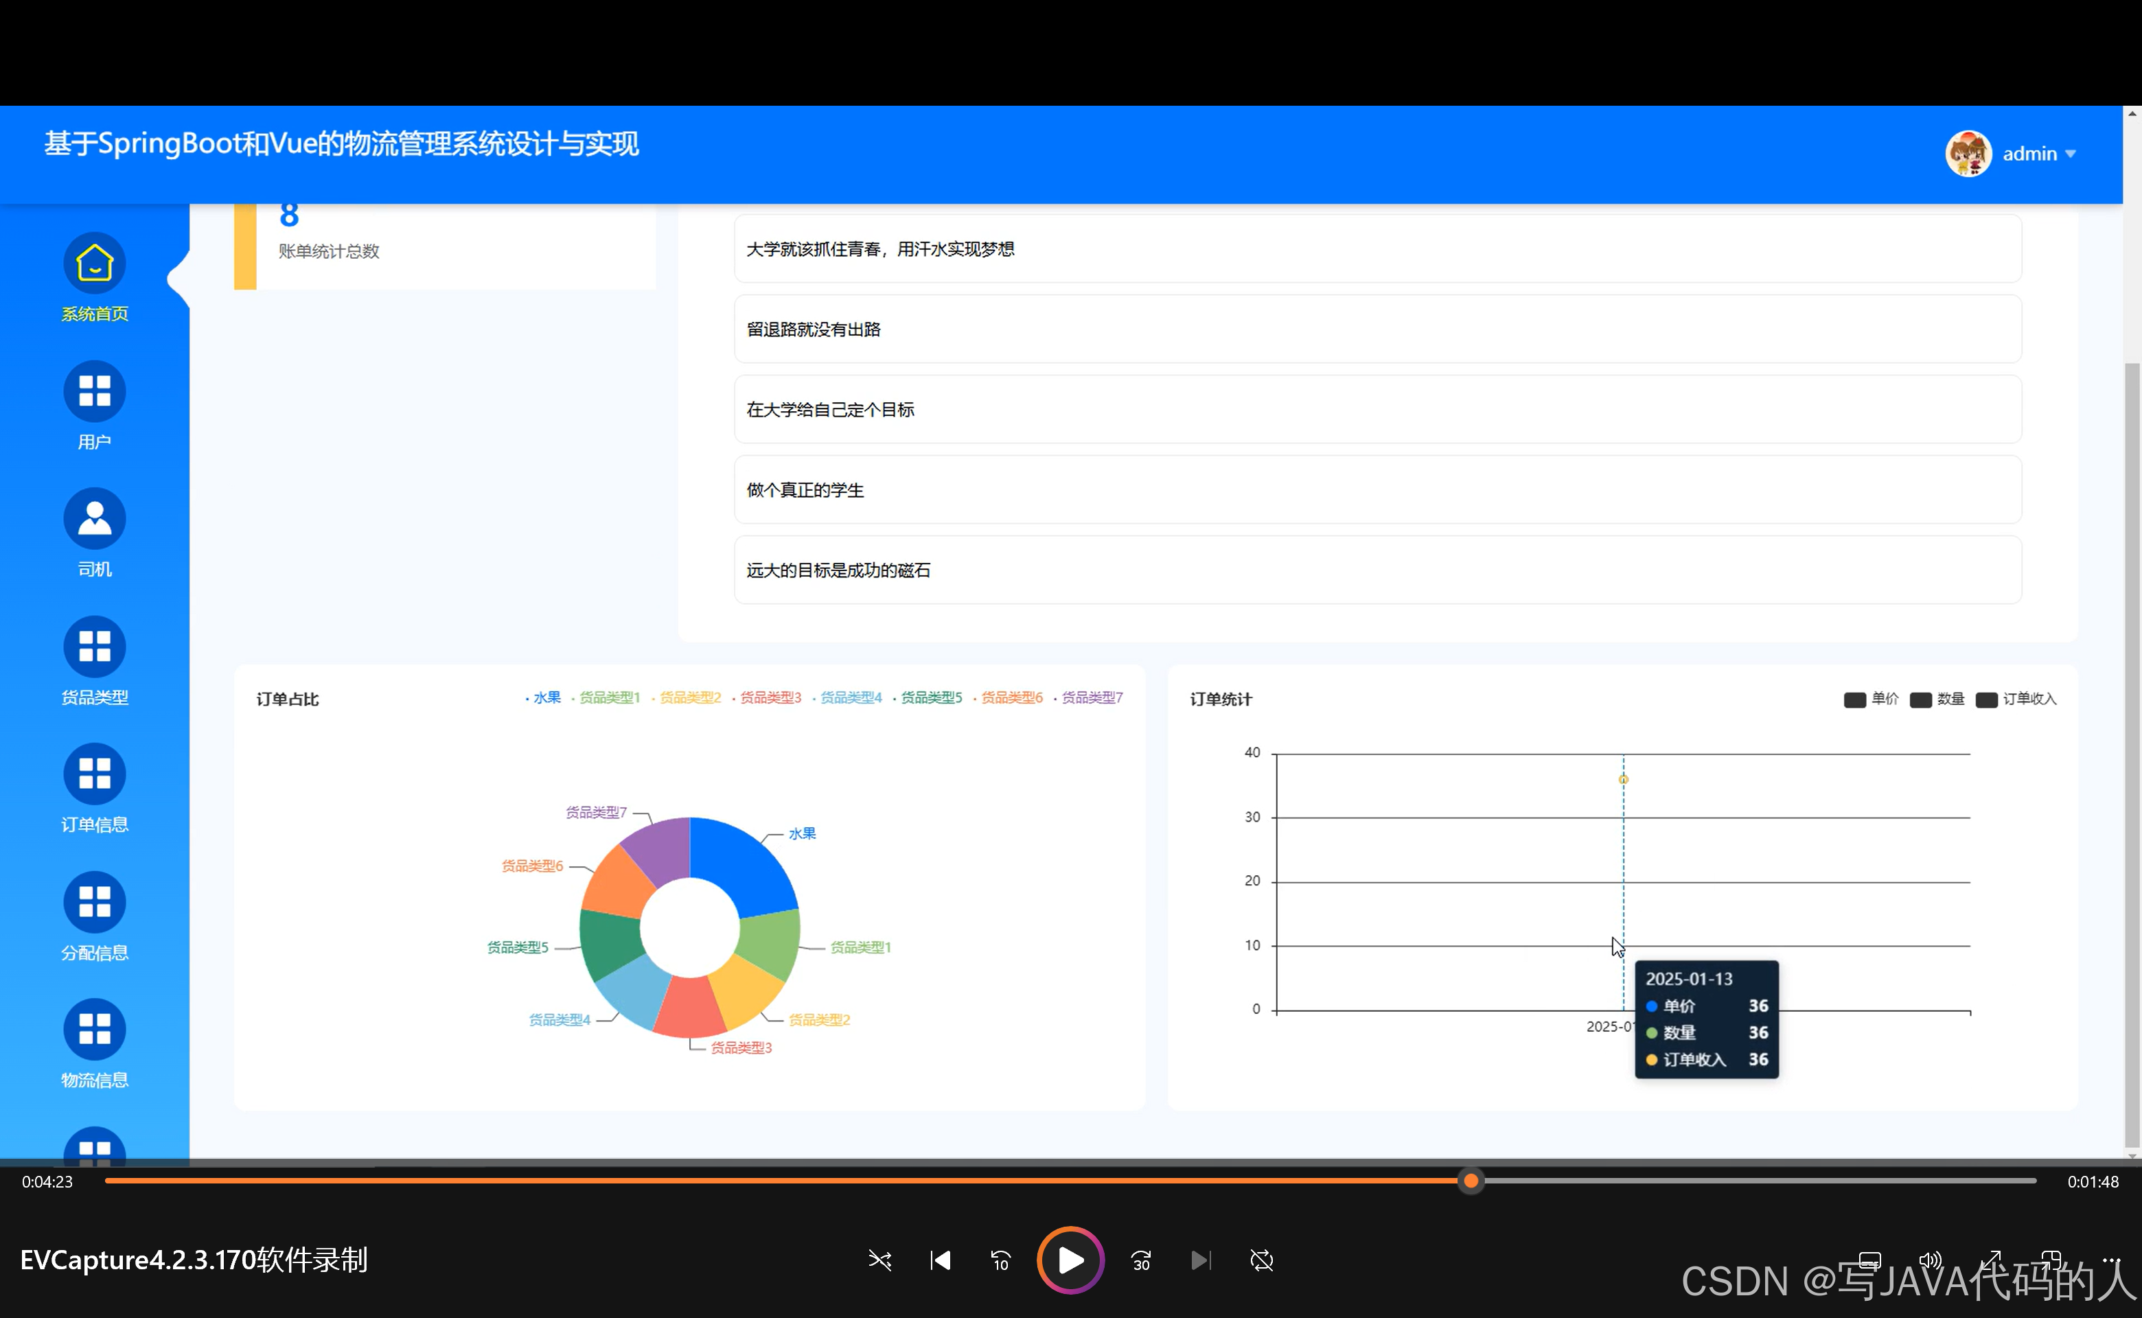
Task: Skip forward 30 seconds
Action: click(1140, 1260)
